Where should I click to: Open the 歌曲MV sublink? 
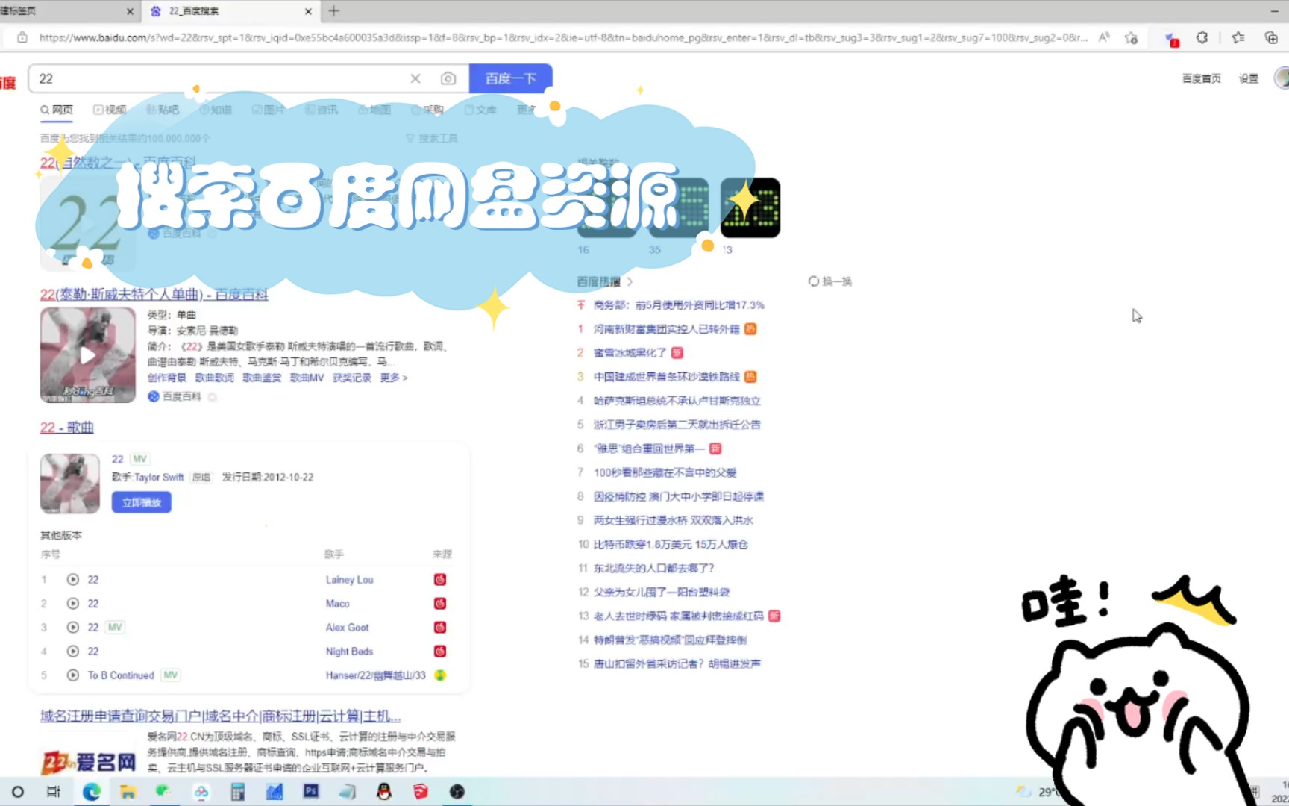coord(307,378)
